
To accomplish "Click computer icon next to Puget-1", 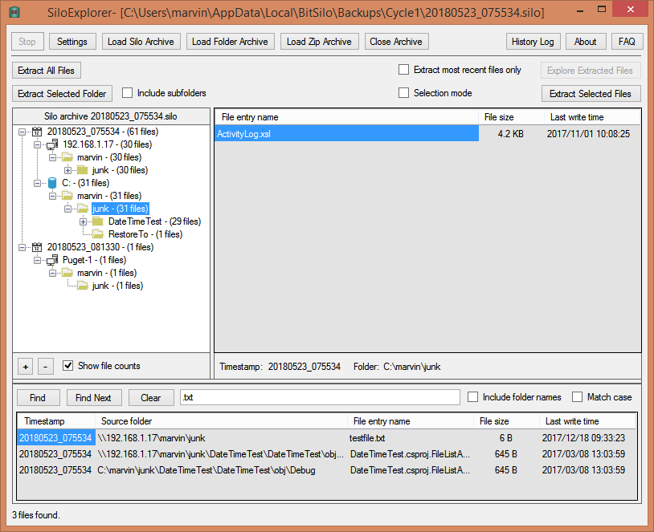I will tap(52, 260).
